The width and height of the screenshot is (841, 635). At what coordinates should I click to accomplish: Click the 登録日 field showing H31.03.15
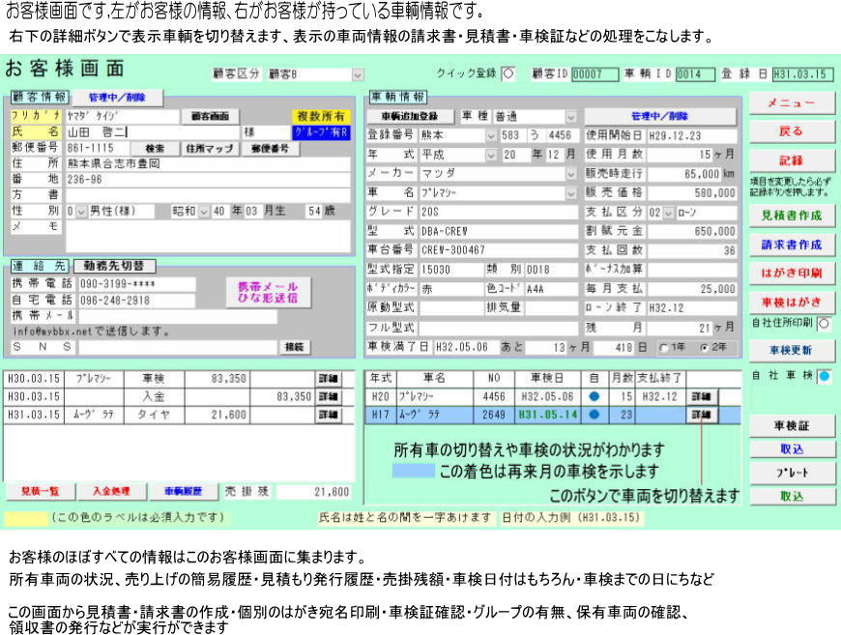(x=803, y=74)
